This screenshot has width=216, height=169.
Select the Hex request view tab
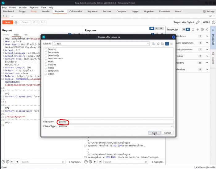point(26,35)
